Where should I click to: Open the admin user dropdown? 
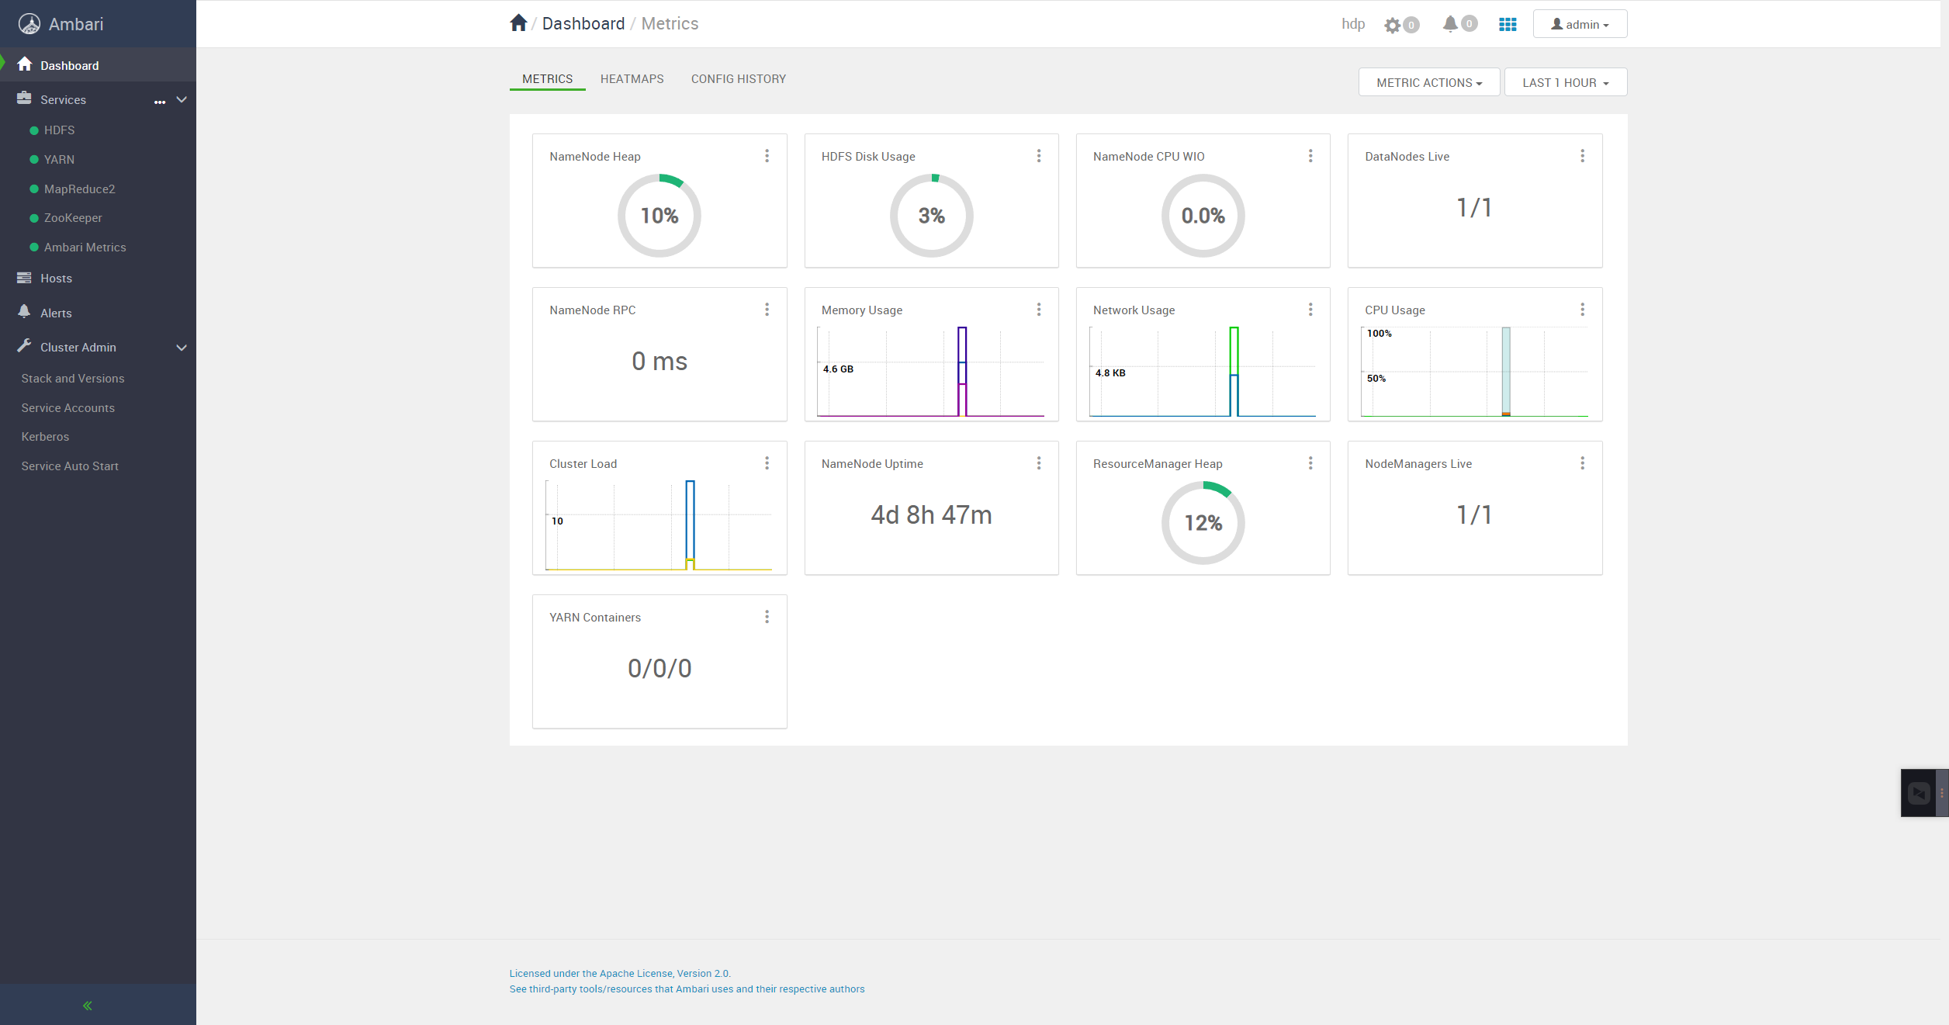(x=1580, y=25)
